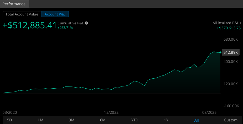The image size is (243, 124).
Task: View the 1Y performance range
Action: pyautogui.click(x=166, y=120)
